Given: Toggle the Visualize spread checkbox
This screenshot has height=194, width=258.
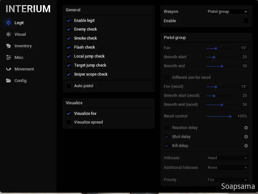Looking at the screenshot, I should (x=69, y=122).
